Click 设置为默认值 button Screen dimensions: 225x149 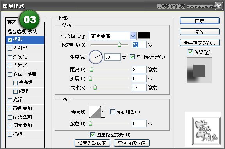point(92,143)
